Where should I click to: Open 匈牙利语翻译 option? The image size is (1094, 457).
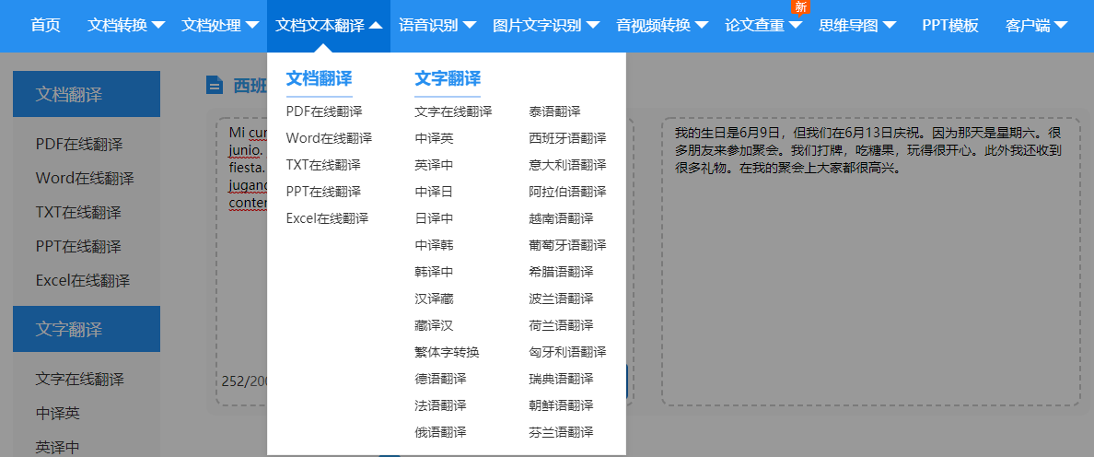point(568,352)
